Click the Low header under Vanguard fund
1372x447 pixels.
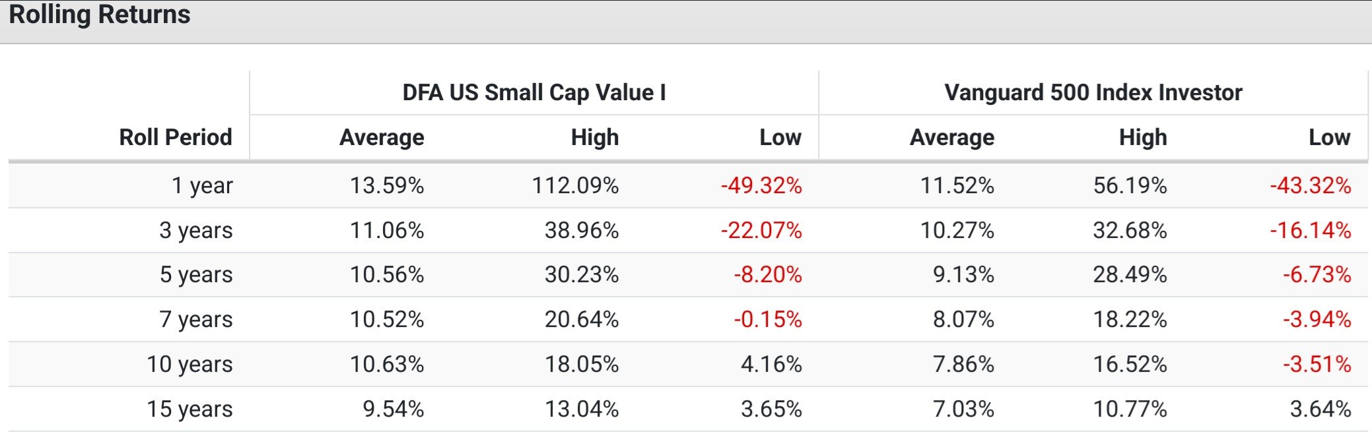pos(1329,137)
